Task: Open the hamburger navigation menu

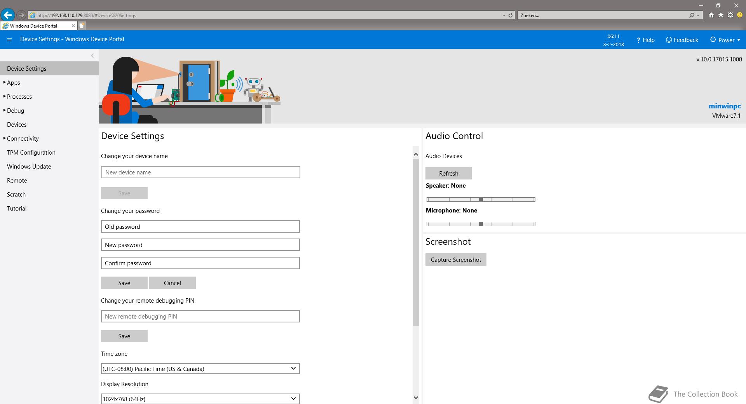Action: pyautogui.click(x=9, y=40)
